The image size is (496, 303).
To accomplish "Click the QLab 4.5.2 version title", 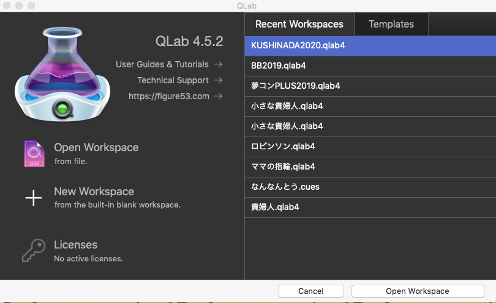I will (189, 42).
